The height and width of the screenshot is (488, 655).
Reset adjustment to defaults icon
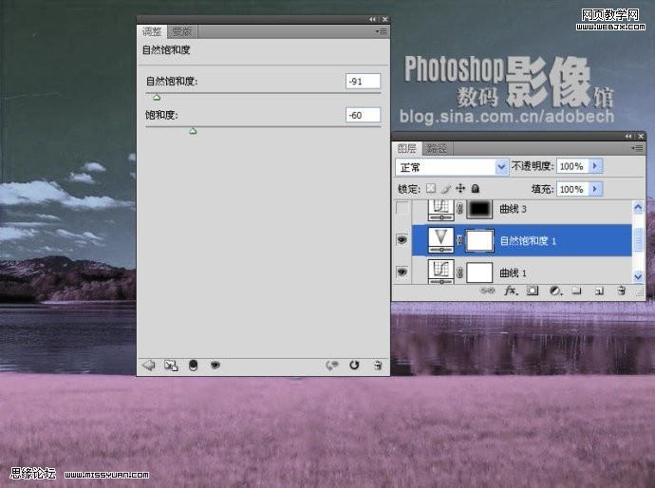pos(354,366)
